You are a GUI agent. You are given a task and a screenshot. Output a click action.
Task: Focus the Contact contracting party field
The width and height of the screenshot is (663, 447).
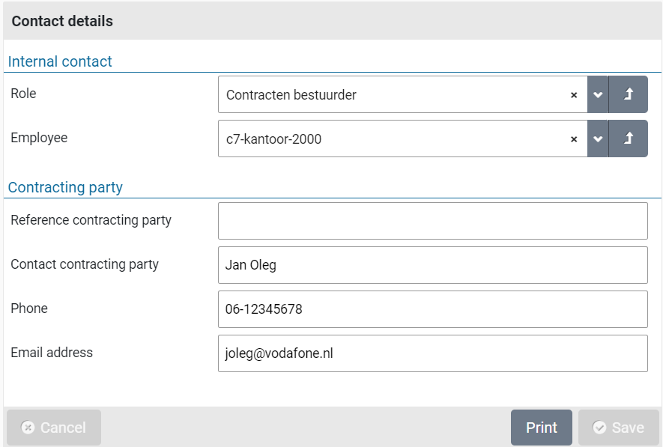click(x=432, y=265)
